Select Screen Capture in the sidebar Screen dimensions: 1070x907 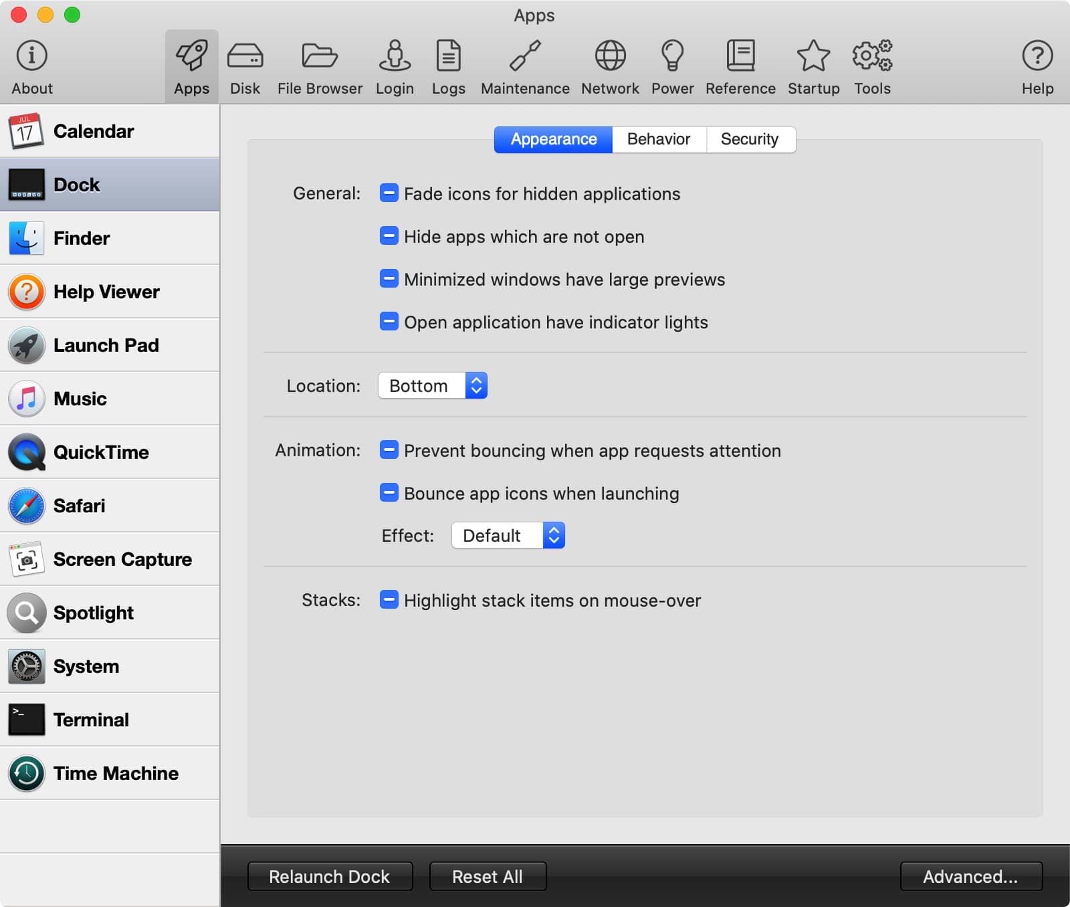[110, 559]
